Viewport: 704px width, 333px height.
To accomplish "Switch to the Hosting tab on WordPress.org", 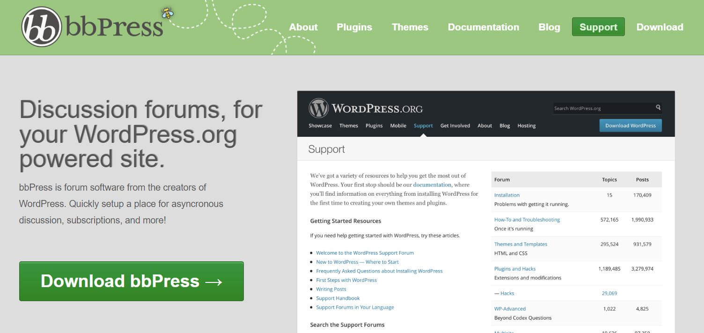I will (x=526, y=126).
